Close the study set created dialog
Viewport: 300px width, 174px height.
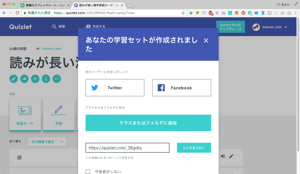click(x=206, y=40)
